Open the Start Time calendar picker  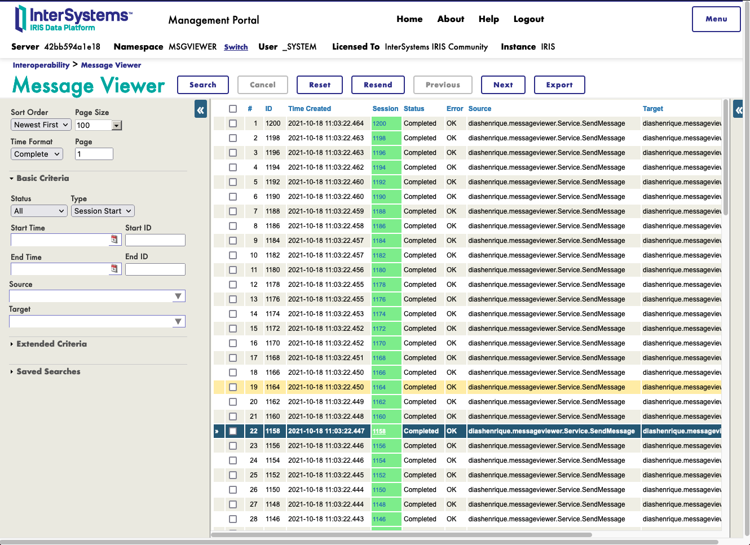(x=114, y=240)
